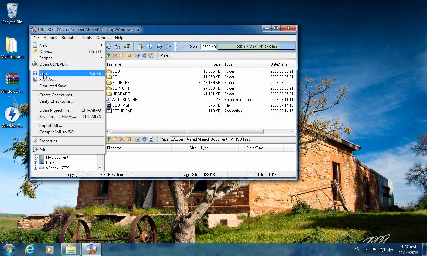Click the refresh icon in the local files toolbar
Screen dimensions: 427x256
pyautogui.click(x=151, y=139)
